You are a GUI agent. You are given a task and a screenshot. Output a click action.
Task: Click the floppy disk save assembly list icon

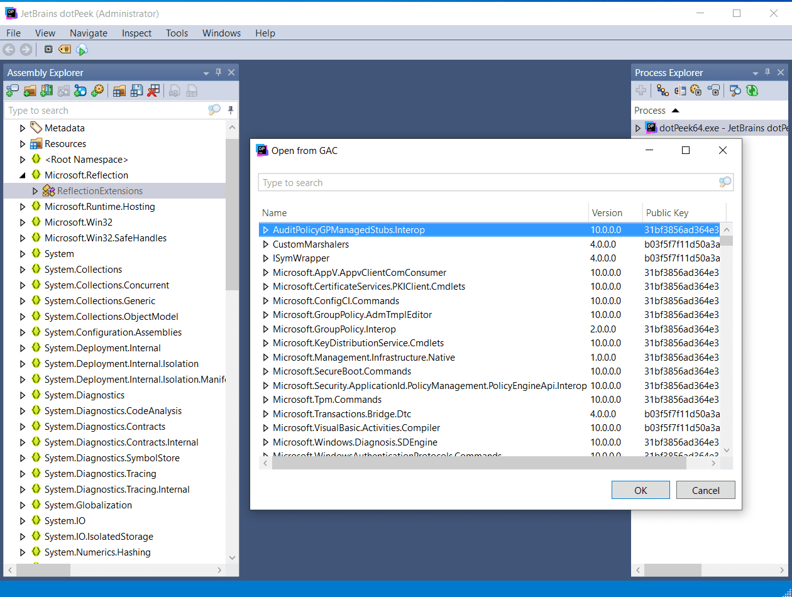tap(136, 91)
